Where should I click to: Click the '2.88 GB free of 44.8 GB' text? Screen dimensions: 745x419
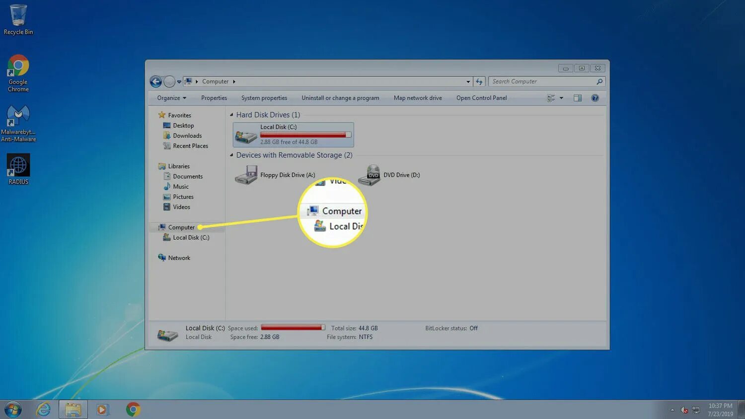click(289, 142)
